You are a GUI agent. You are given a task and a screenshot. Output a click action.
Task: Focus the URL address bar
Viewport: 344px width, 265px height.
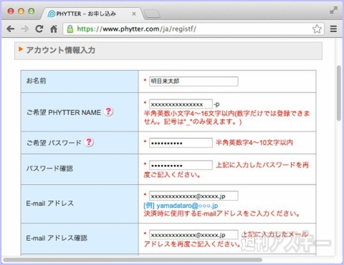193,29
